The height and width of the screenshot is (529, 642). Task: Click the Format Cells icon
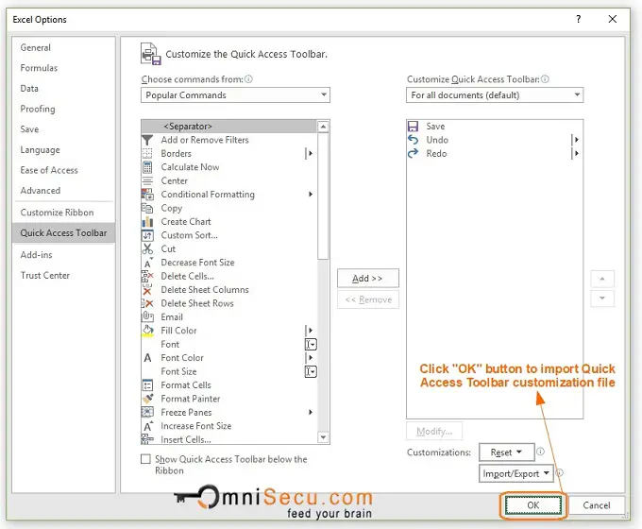[x=147, y=385]
